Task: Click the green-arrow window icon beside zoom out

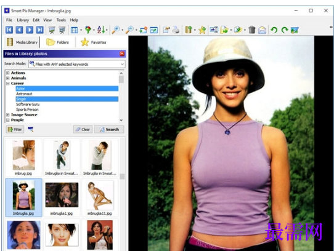Action: pos(144,30)
